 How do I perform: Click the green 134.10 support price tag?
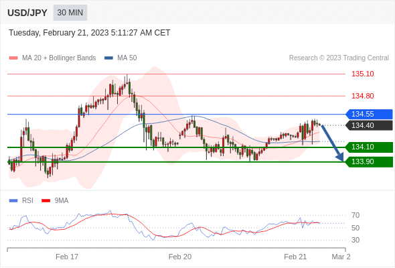click(x=369, y=147)
